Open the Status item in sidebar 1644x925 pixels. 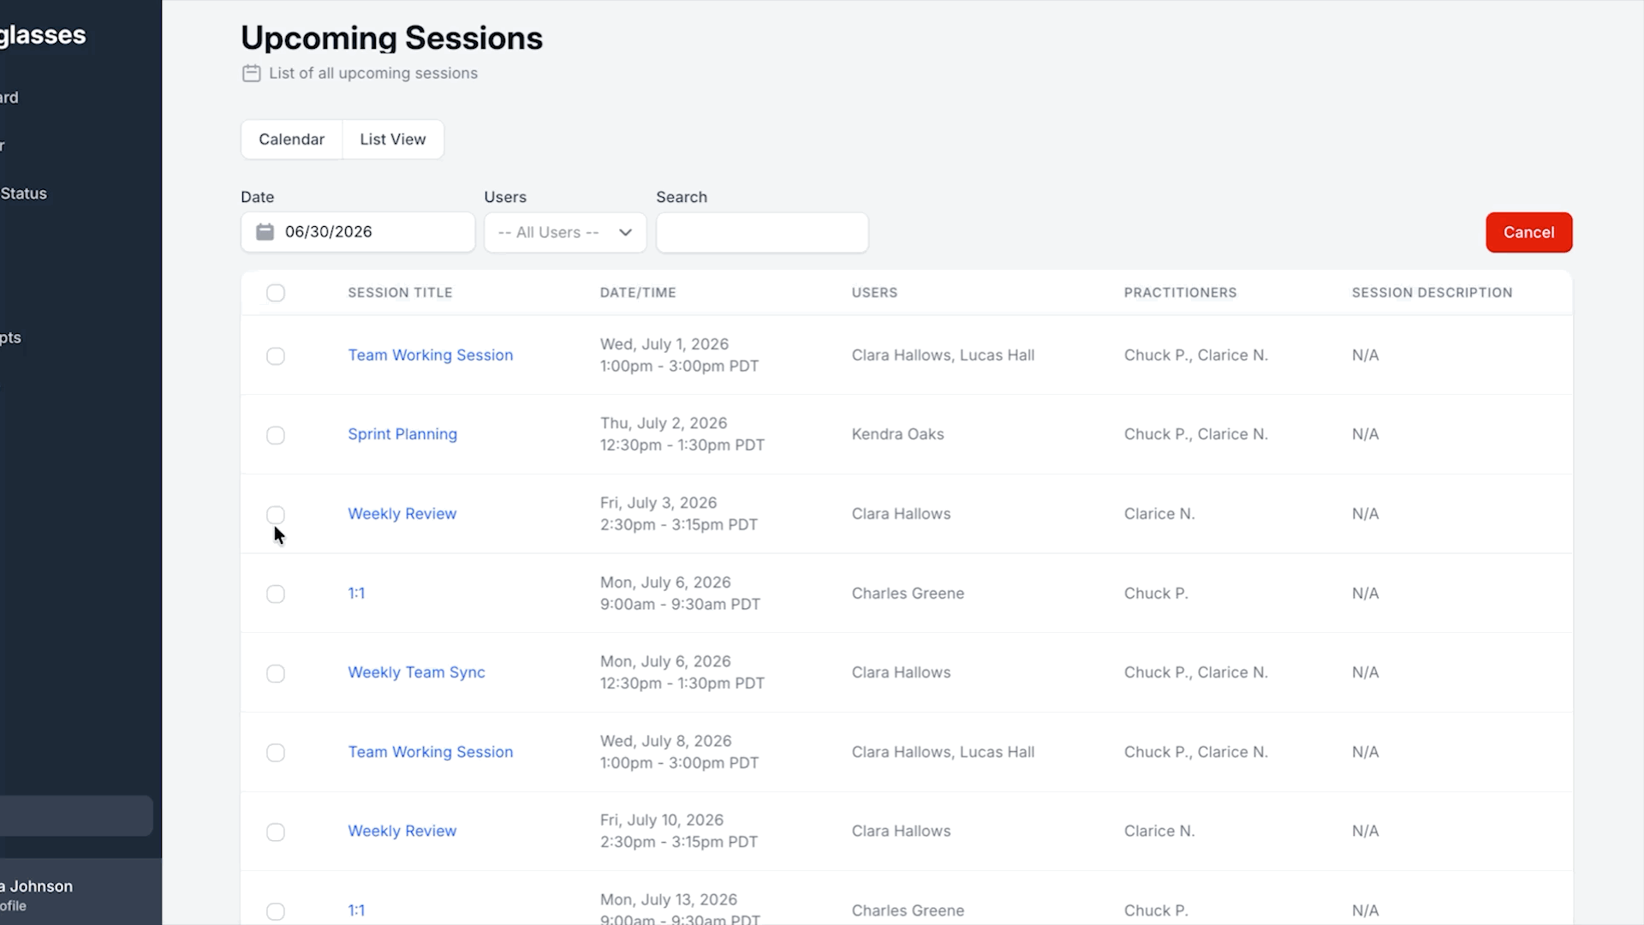coord(24,194)
